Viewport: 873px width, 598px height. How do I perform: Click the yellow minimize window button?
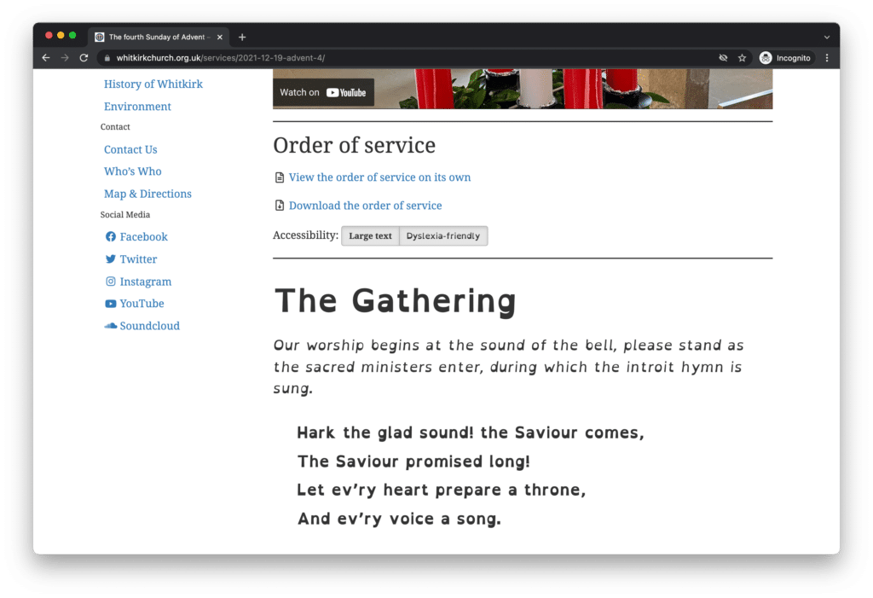pos(61,35)
